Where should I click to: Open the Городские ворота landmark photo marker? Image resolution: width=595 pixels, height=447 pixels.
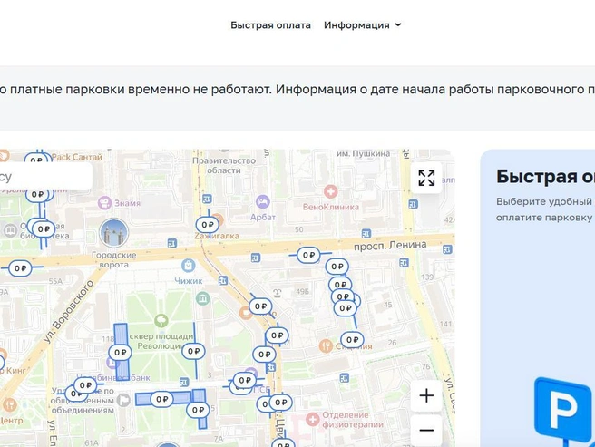click(114, 233)
